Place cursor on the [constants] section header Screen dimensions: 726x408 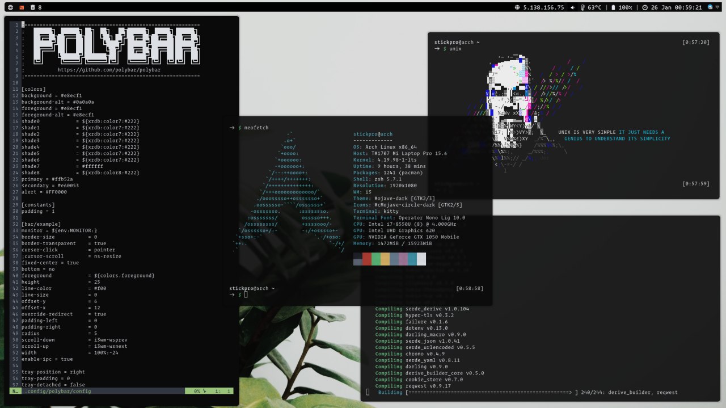[x=38, y=204]
